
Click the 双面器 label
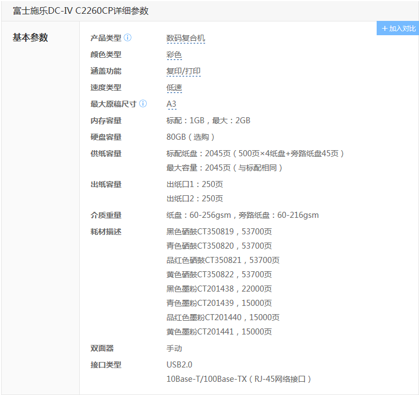point(102,348)
